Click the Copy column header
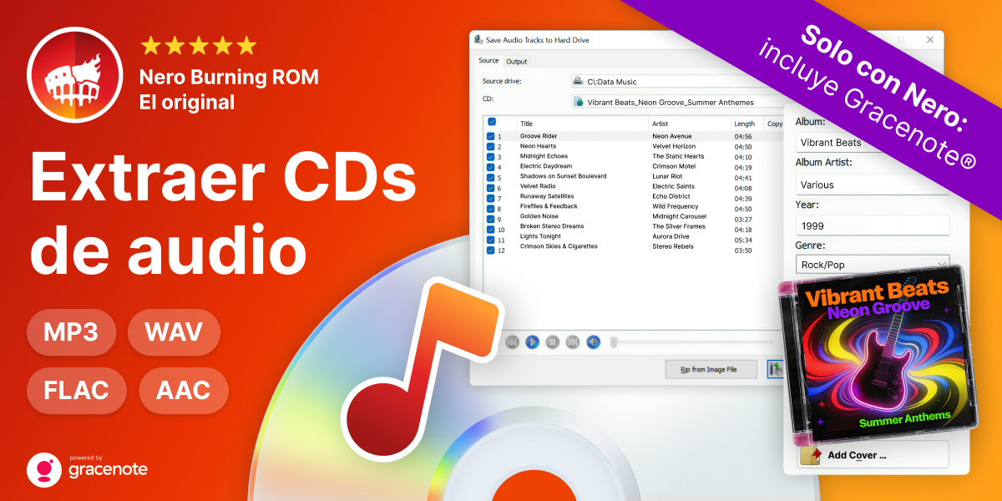Screen dimensions: 1002x501 coord(774,124)
